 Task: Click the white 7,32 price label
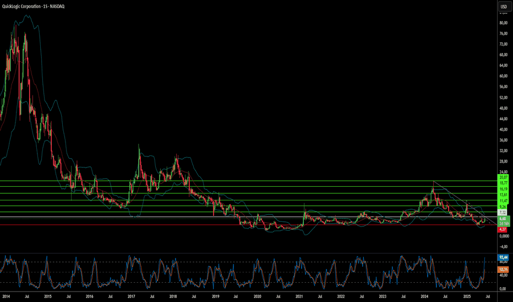(503, 212)
